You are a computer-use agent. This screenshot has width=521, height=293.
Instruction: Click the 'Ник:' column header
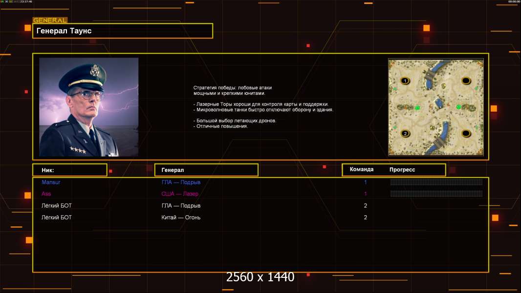[70, 170]
